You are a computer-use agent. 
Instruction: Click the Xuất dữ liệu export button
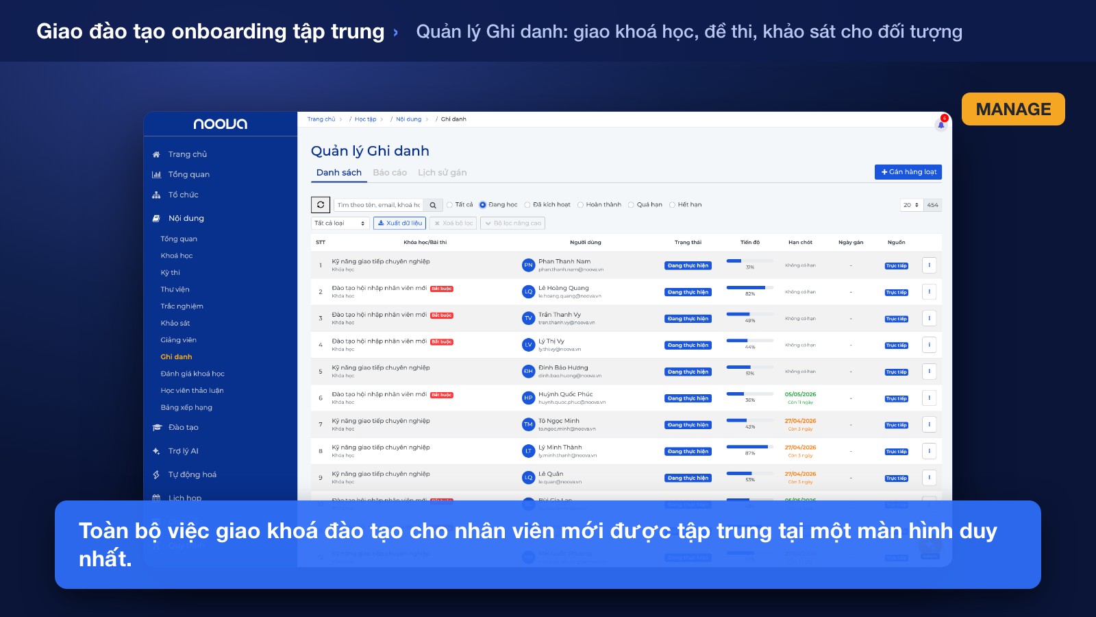[x=400, y=223]
